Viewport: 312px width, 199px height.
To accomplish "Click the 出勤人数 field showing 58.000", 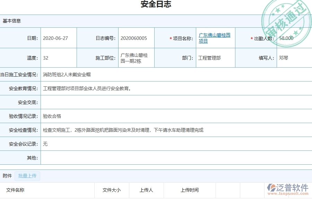I will 286,38.
